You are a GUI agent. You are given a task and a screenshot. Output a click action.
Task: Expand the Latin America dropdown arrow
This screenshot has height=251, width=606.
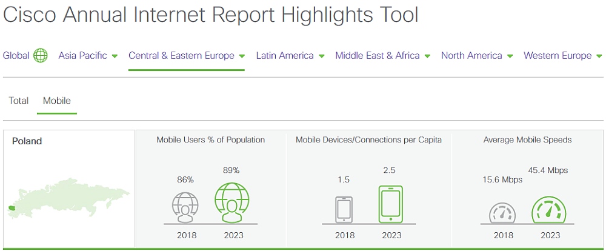coord(322,56)
